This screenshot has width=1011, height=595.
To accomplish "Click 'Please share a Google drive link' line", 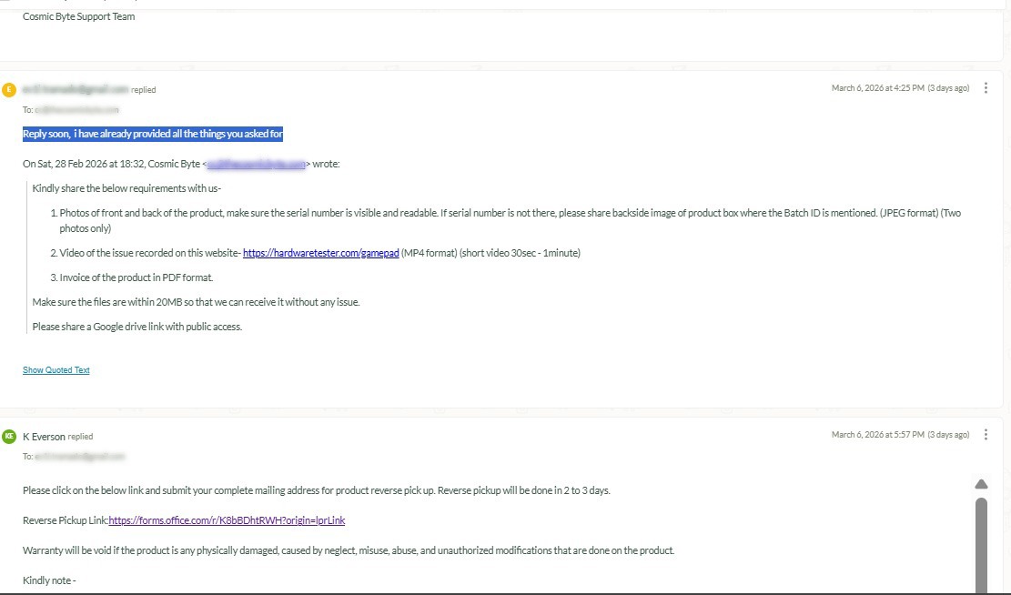I will tap(137, 327).
